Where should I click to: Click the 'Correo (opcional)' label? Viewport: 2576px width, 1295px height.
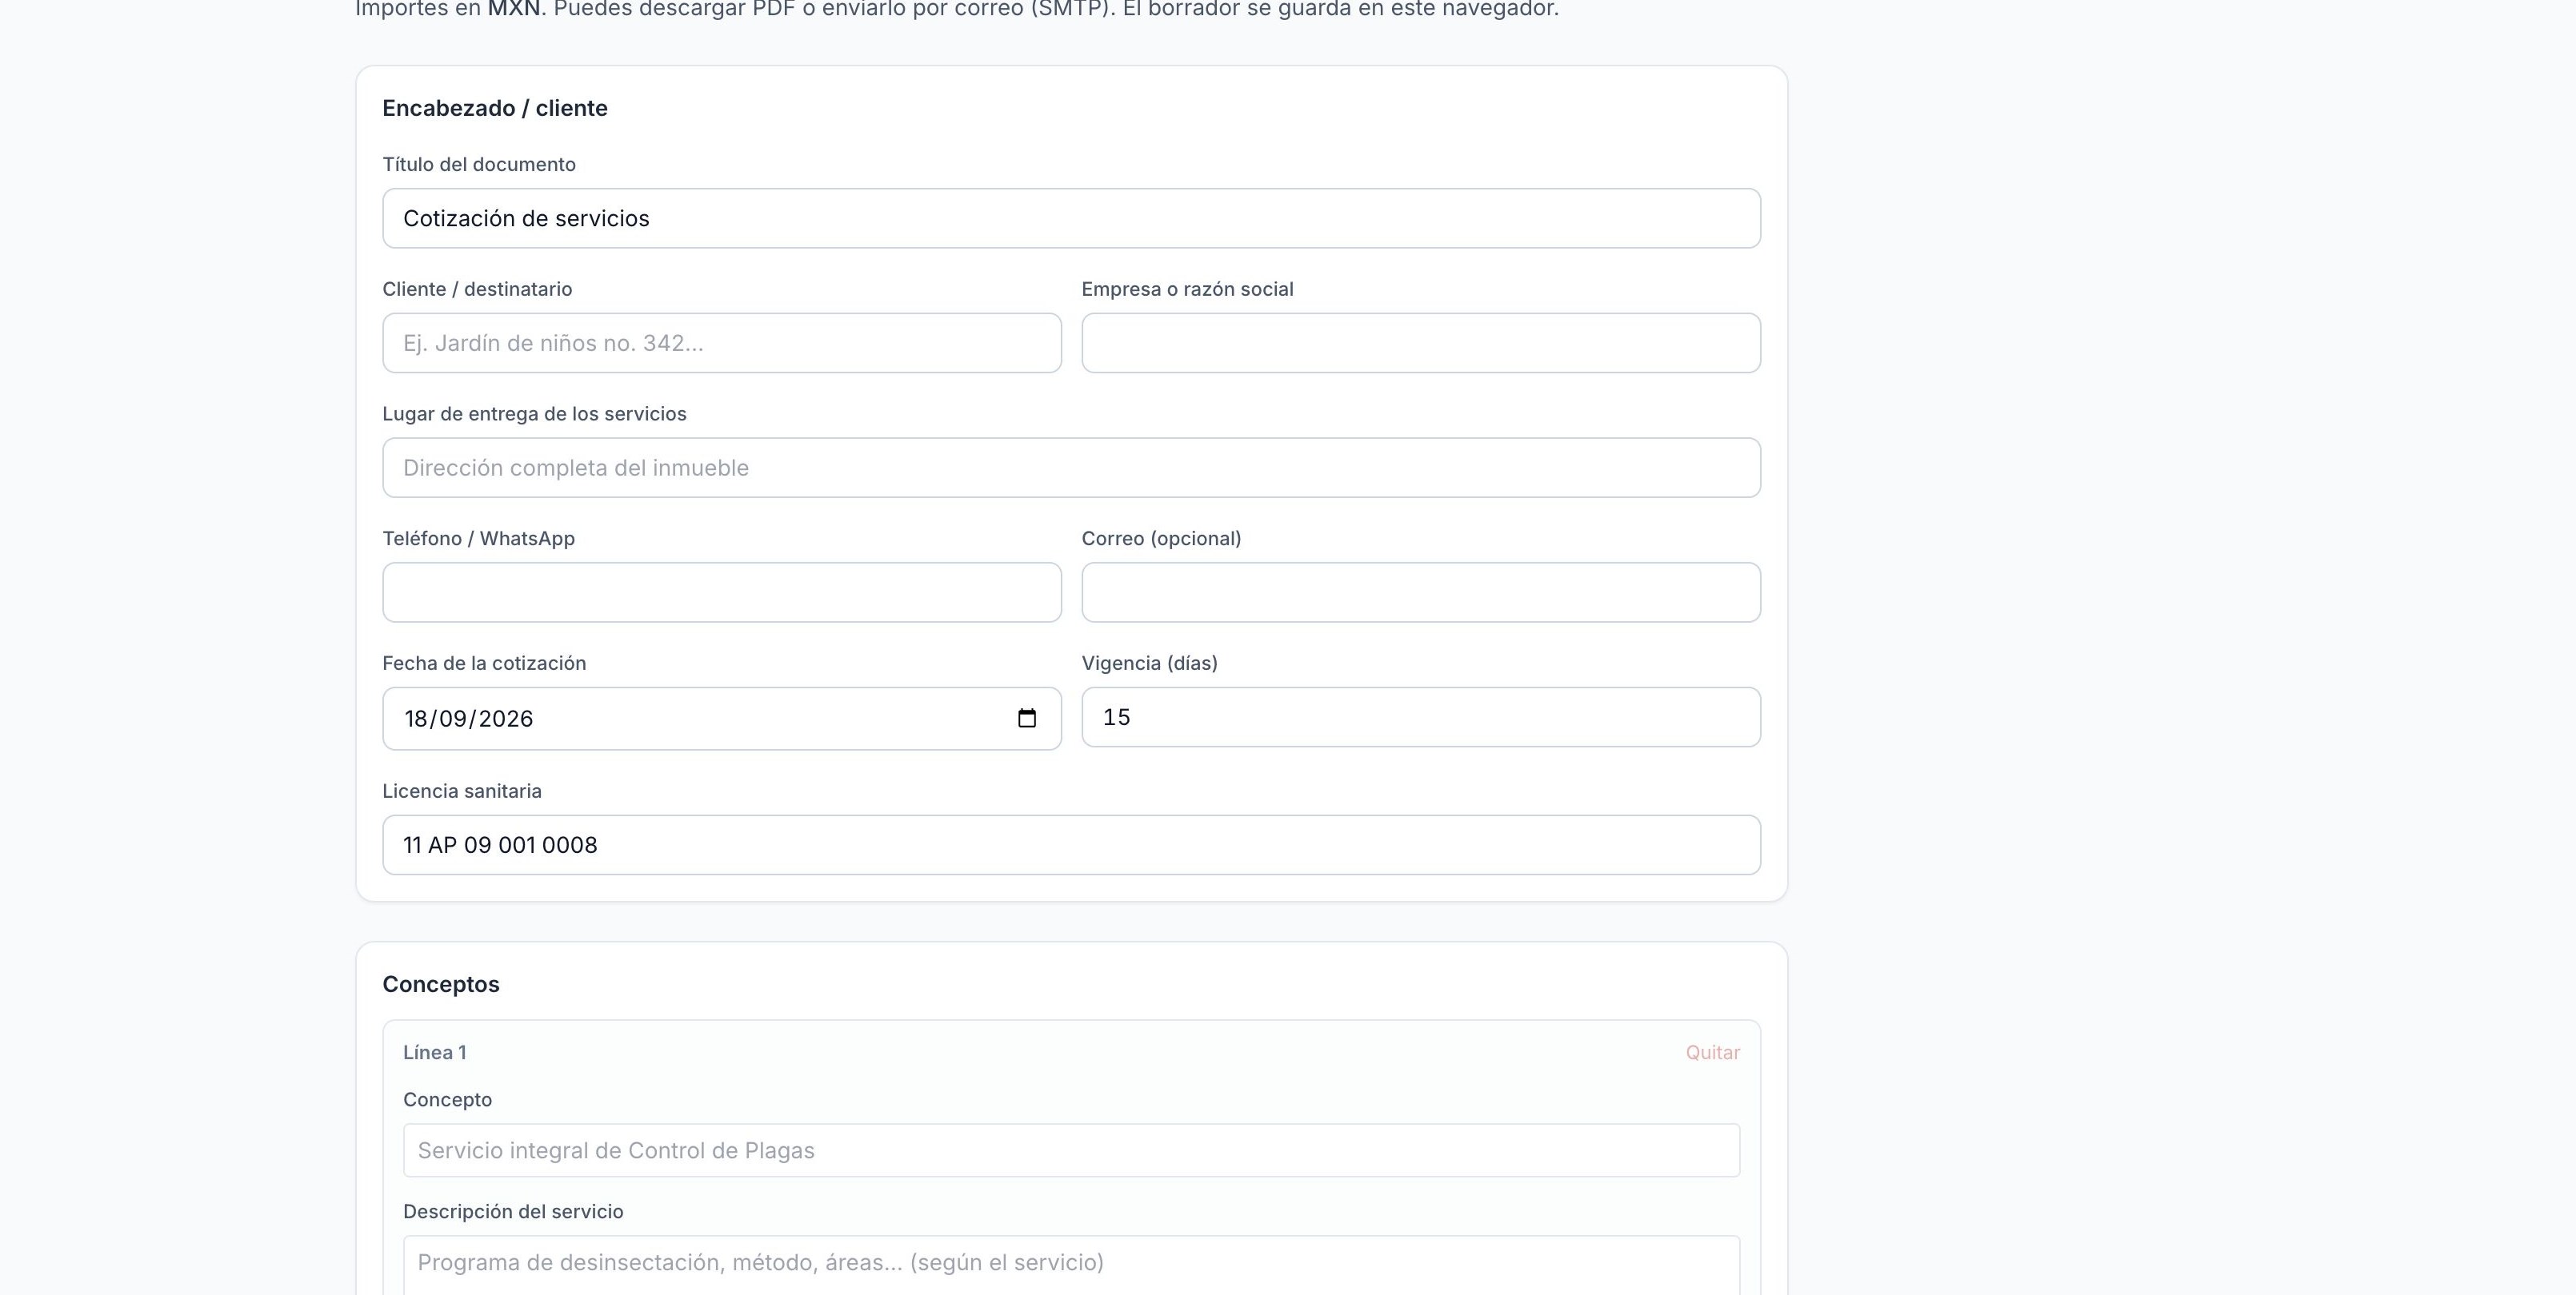tap(1161, 539)
